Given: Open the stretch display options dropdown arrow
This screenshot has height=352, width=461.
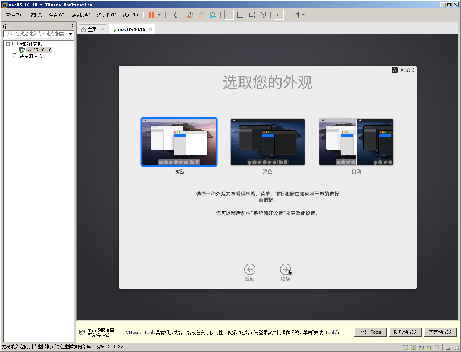Looking at the screenshot, I should 303,15.
